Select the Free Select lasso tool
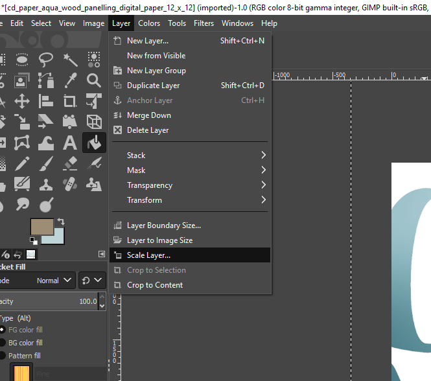 [x=46, y=60]
